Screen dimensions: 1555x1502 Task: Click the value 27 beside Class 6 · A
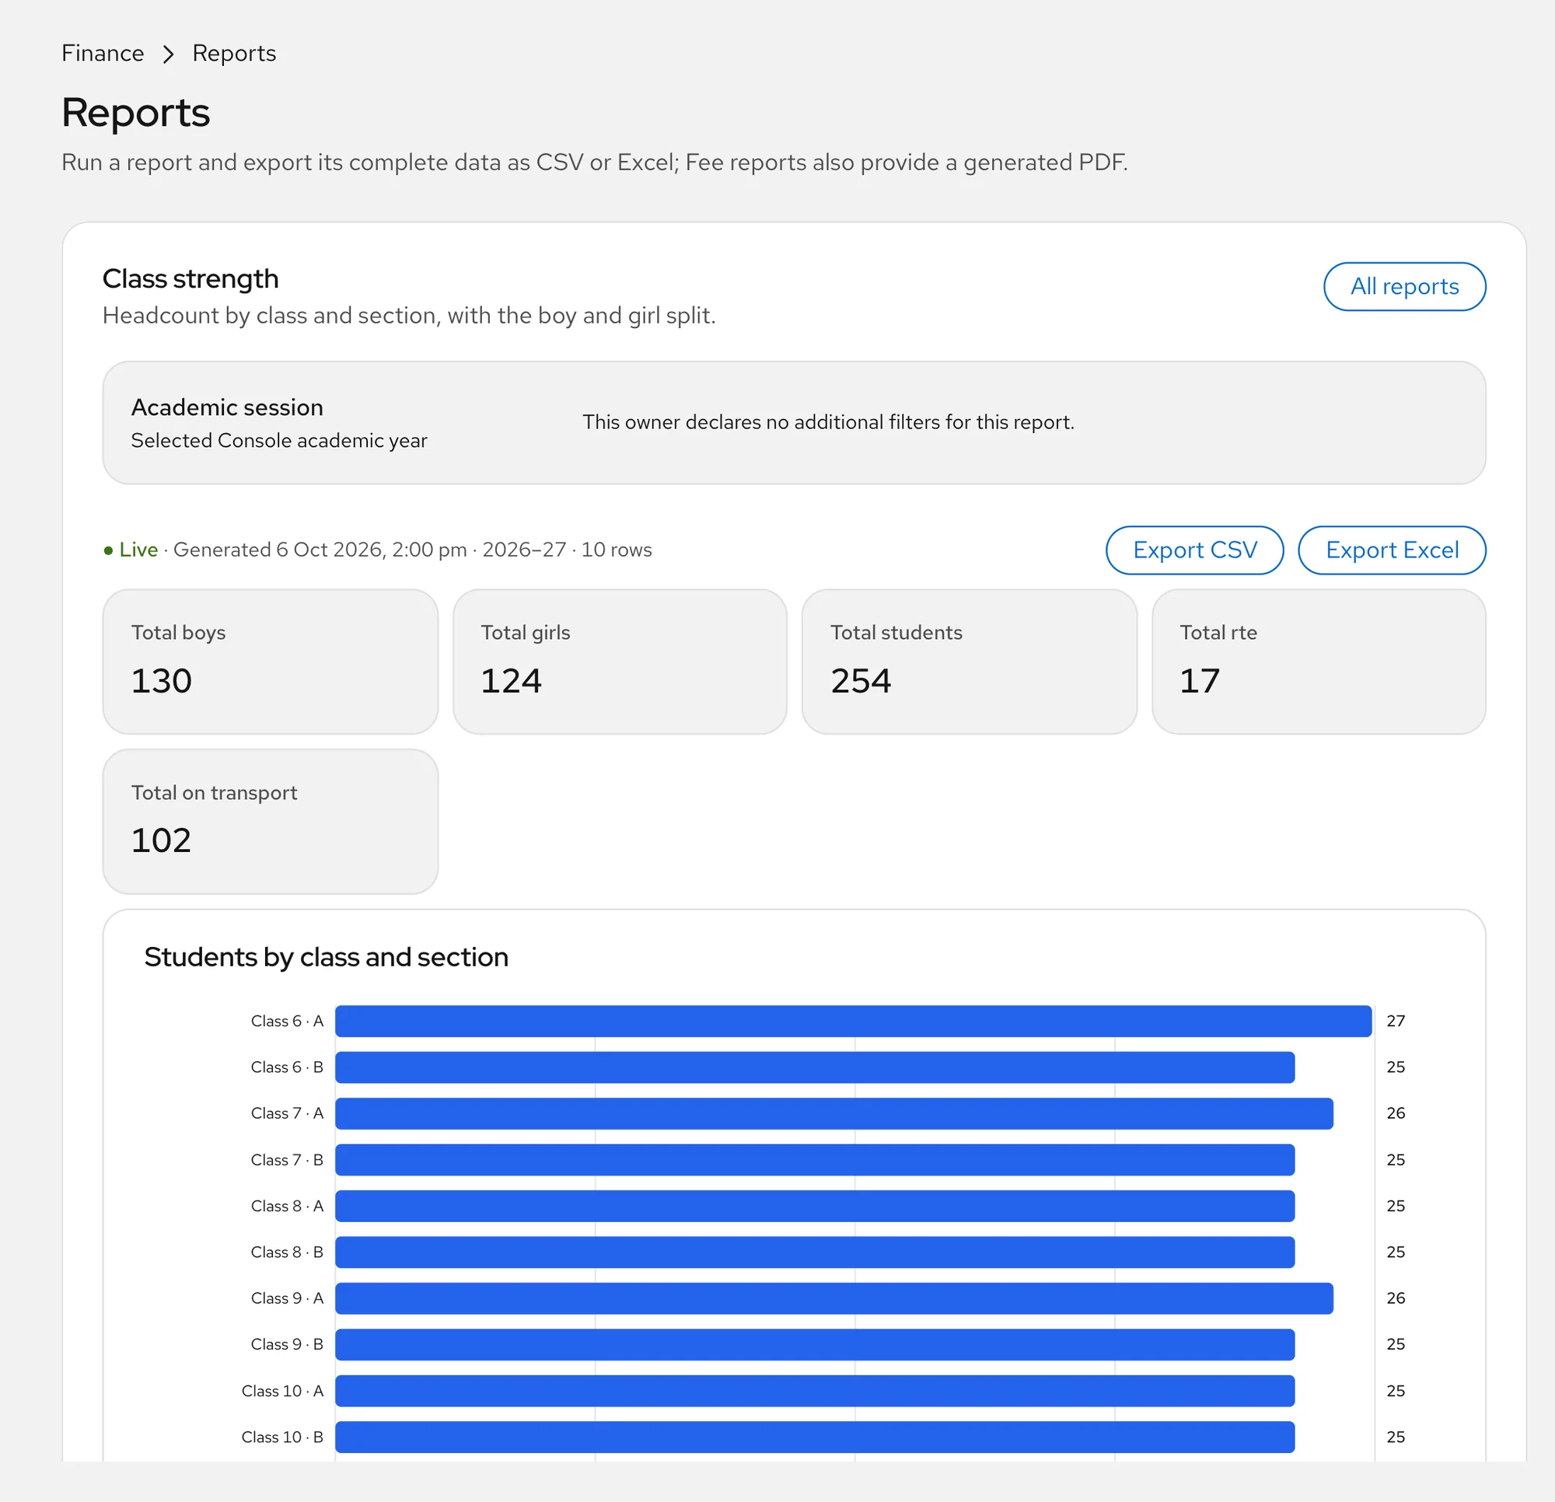pos(1396,1022)
